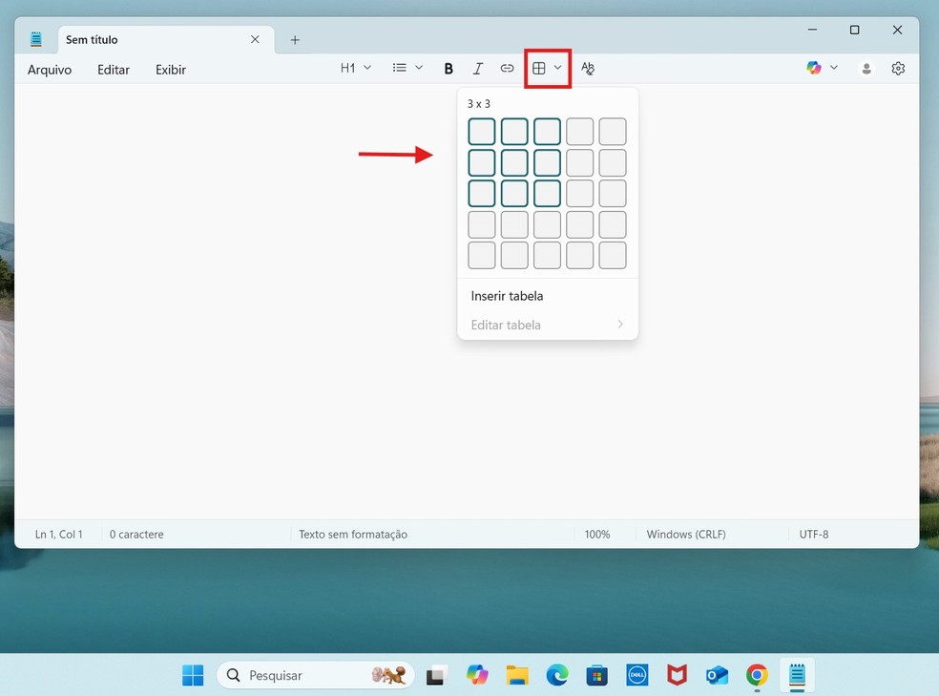Click the Notepad app icon in the title bar
This screenshot has height=696, width=939.
point(36,39)
